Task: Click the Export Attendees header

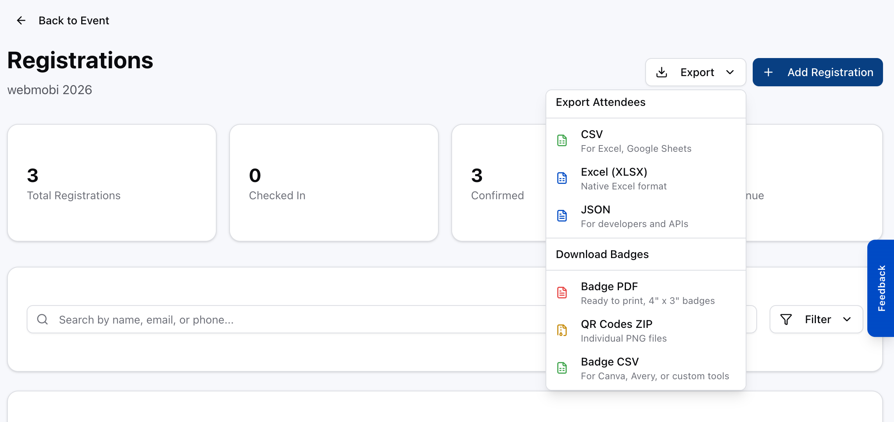Action: (600, 102)
